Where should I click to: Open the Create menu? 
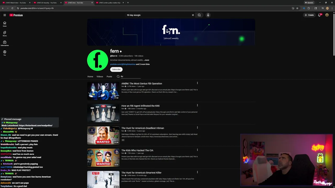309,15
